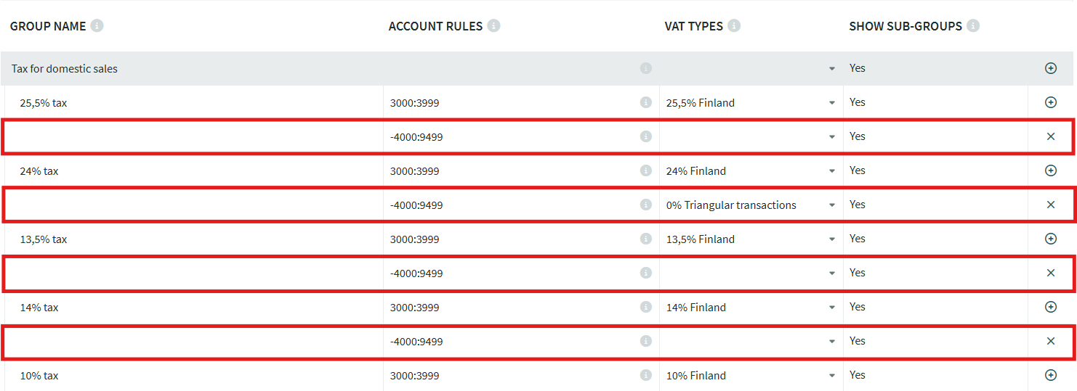Click plus icon on 25,5% tax row
The height and width of the screenshot is (391, 1077).
click(1050, 102)
